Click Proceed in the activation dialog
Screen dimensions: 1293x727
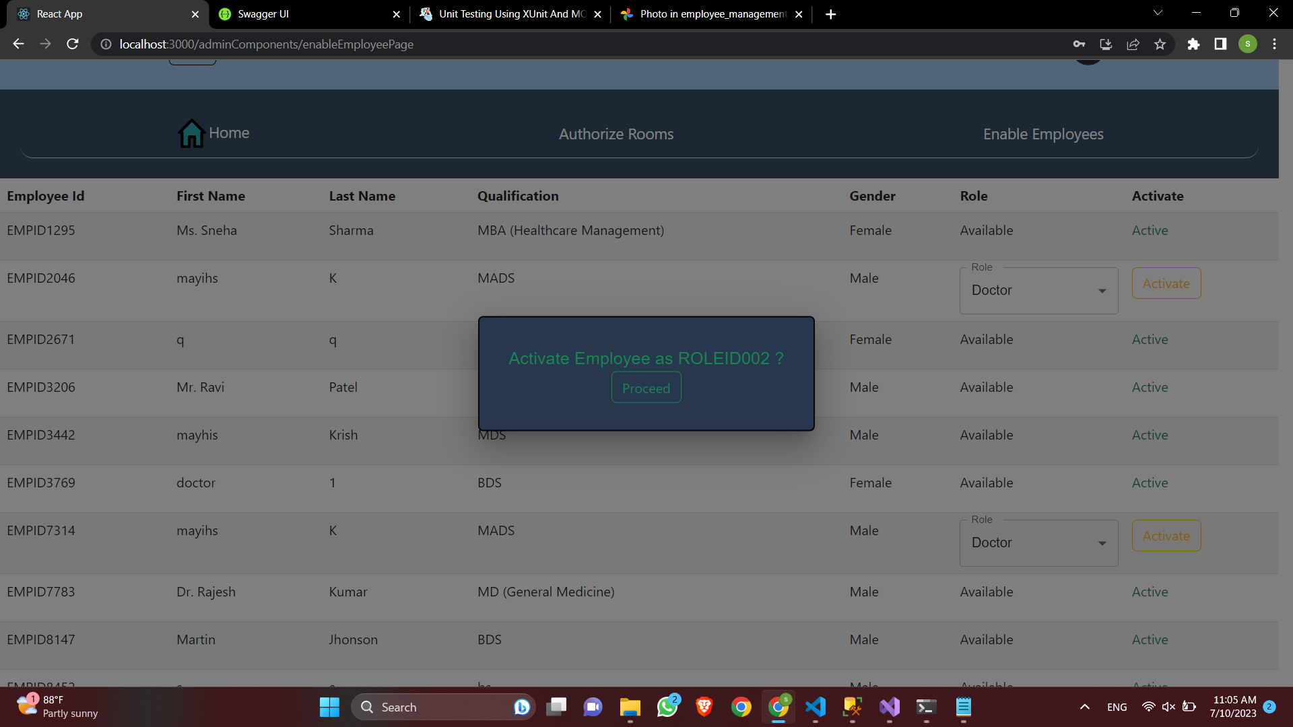pos(646,388)
